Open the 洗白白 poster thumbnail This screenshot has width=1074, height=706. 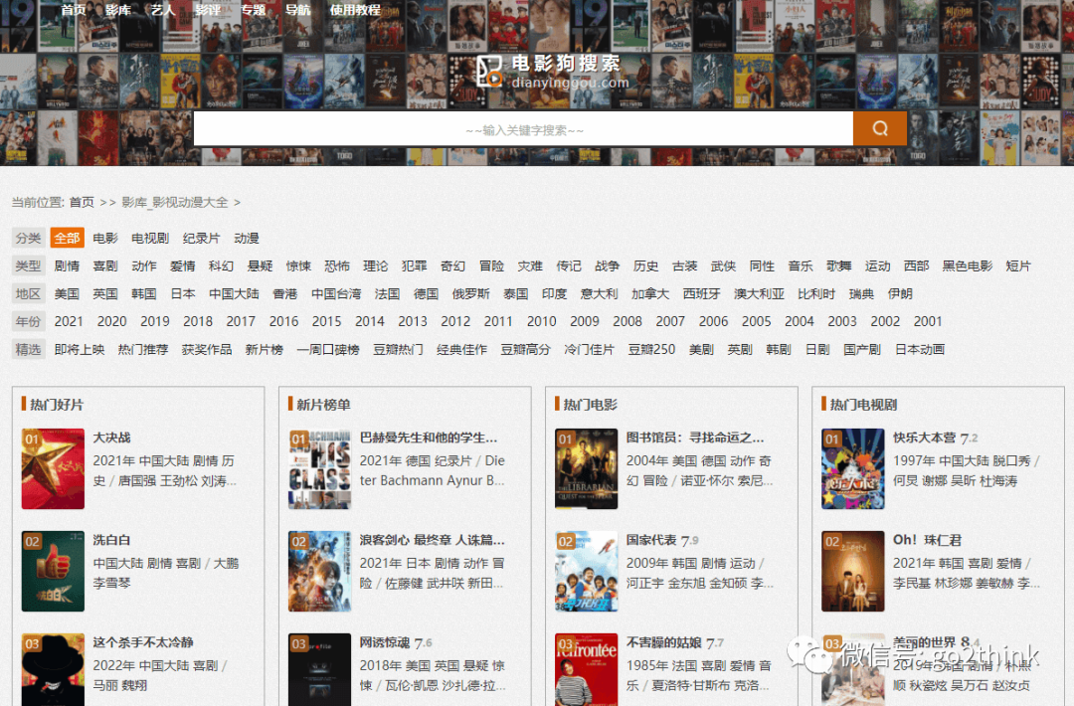(x=53, y=571)
